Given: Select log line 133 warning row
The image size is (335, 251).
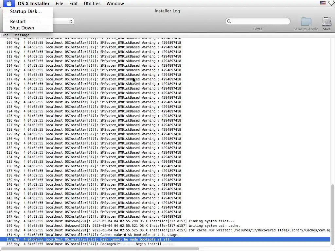Looking at the screenshot, I should 165,152.
